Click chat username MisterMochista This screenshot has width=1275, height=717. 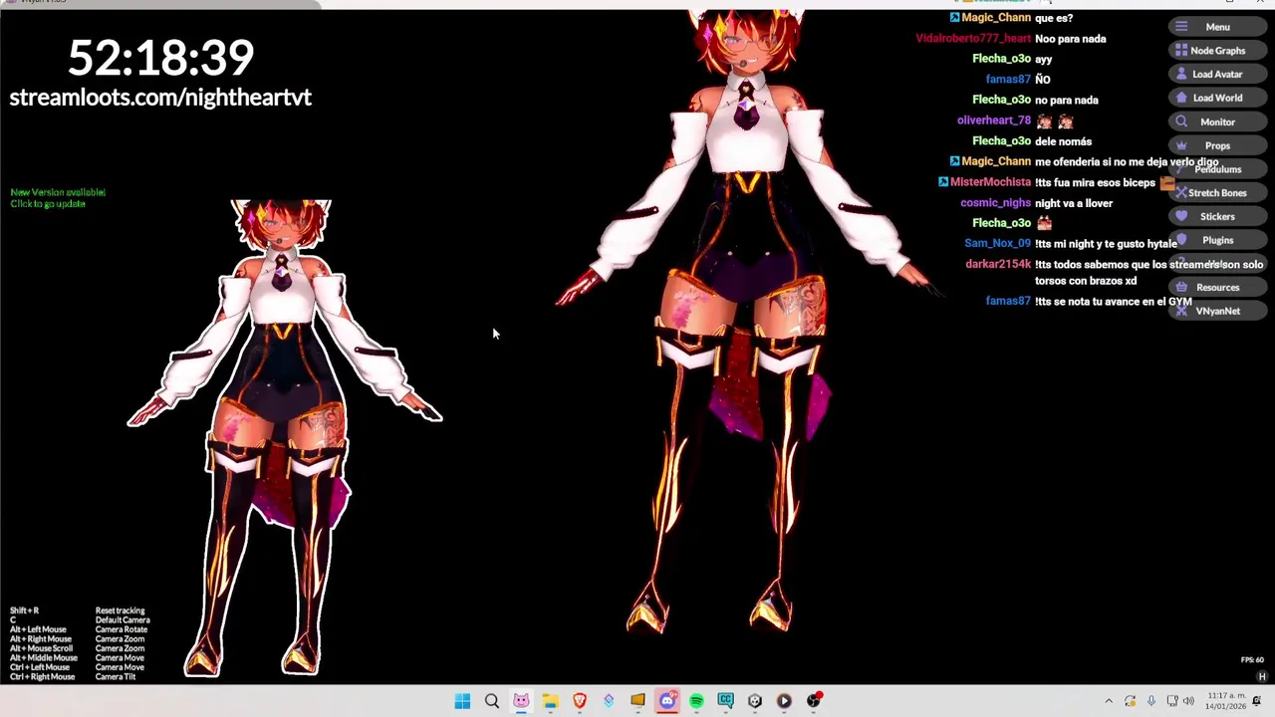[x=990, y=182]
